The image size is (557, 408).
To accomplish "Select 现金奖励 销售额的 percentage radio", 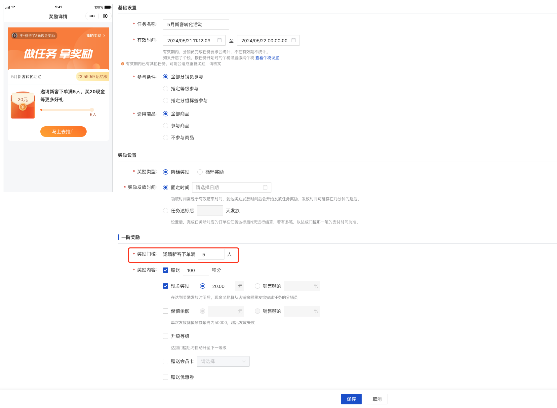I will (x=258, y=286).
